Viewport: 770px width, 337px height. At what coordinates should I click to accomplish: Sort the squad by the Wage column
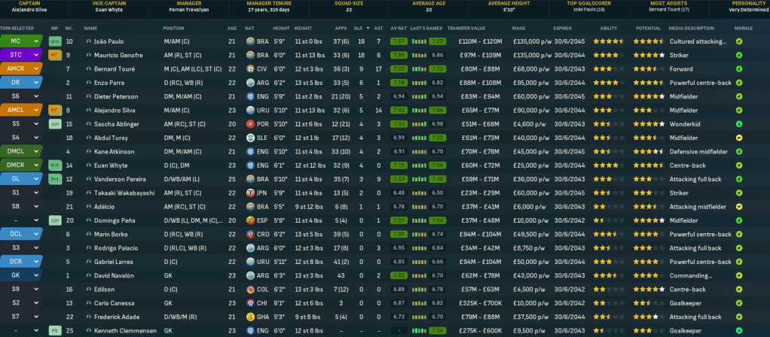point(518,28)
